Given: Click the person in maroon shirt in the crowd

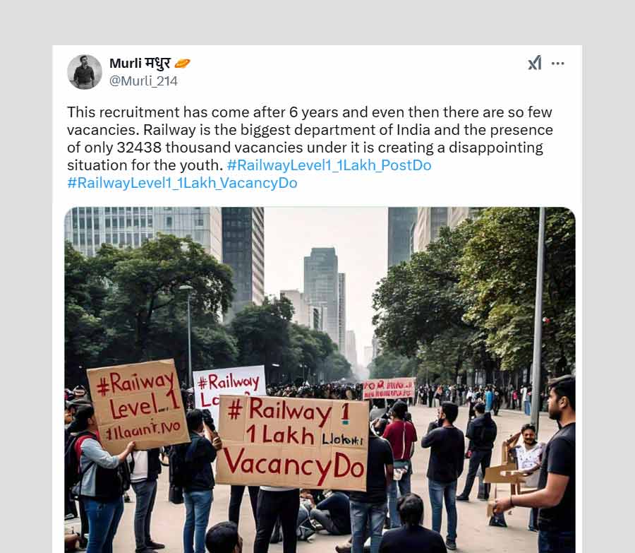Looking at the screenshot, I should [x=399, y=441].
